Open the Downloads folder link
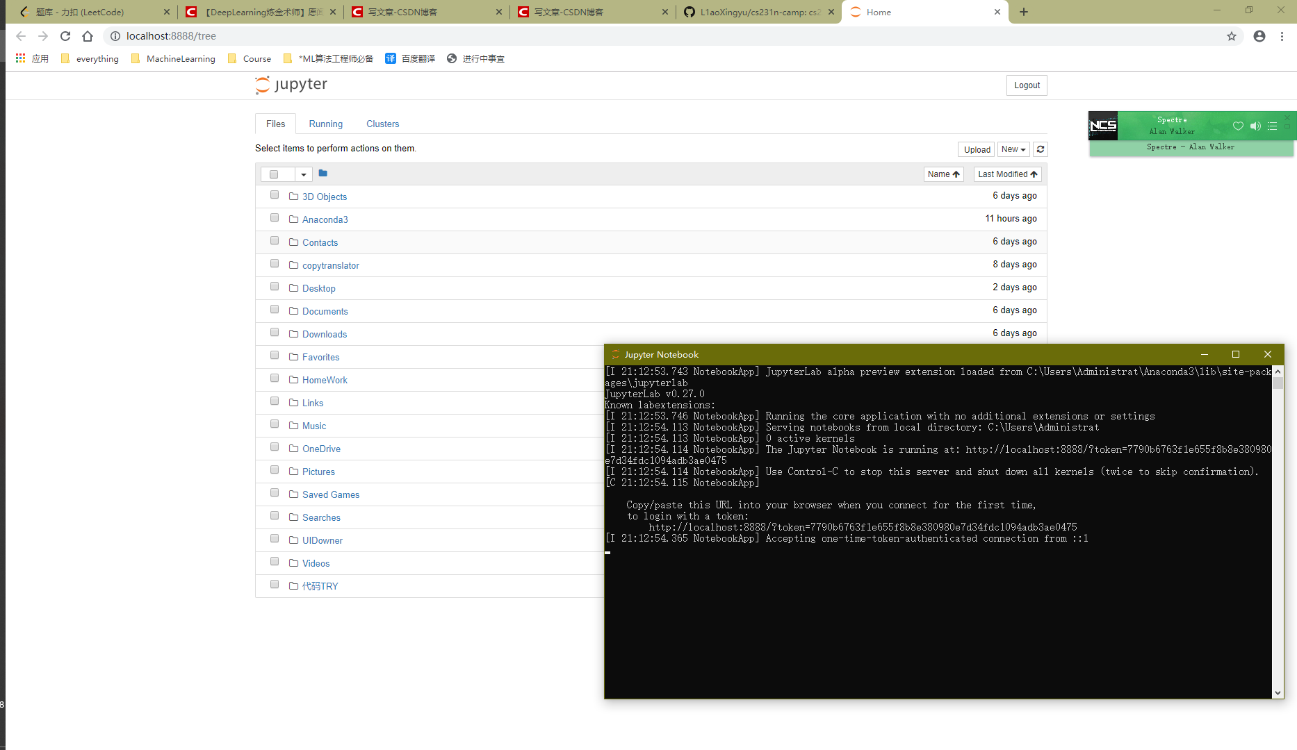This screenshot has height=750, width=1297. pyautogui.click(x=324, y=334)
